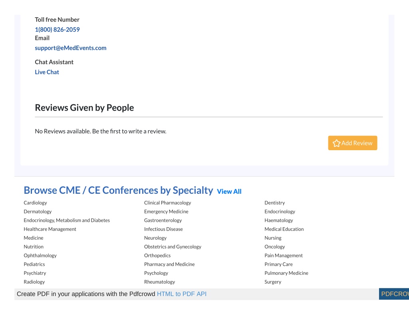The image size is (409, 316).
Task: Start a Live Chat session
Action: click(47, 72)
